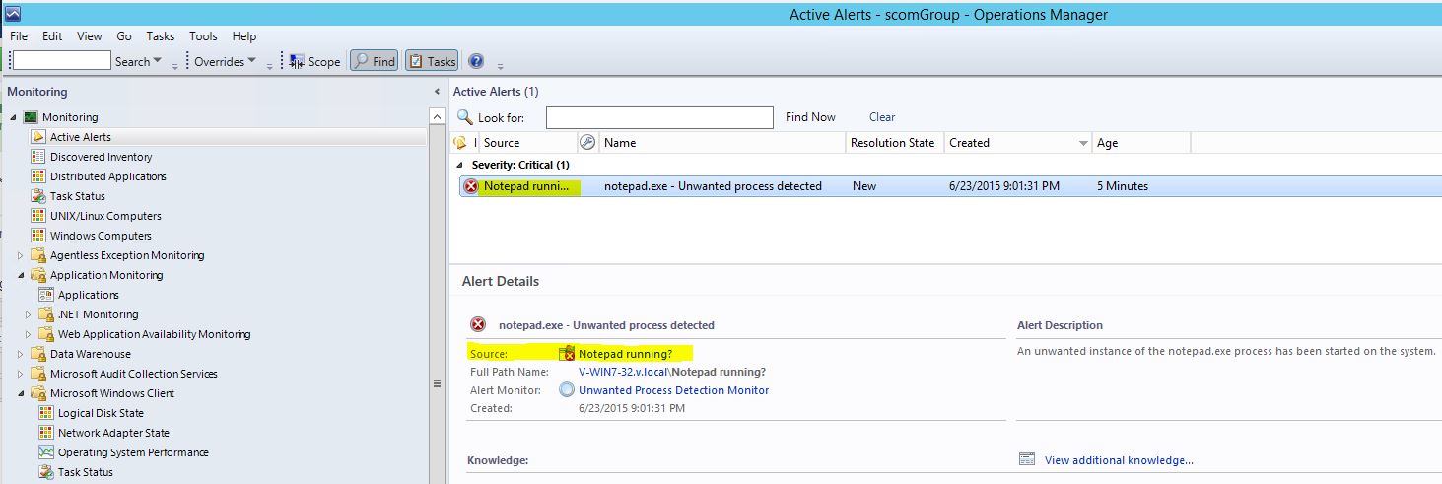Click the Help question mark toolbar icon
Viewport: 1442px width, 484px height.
pyautogui.click(x=476, y=61)
